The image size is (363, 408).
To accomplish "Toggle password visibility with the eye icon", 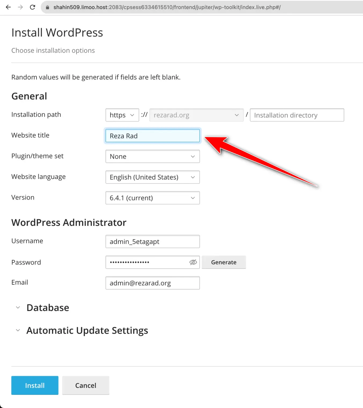I will pos(193,262).
